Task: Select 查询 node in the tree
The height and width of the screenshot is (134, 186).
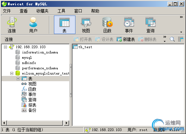Action: [x=32, y=100]
